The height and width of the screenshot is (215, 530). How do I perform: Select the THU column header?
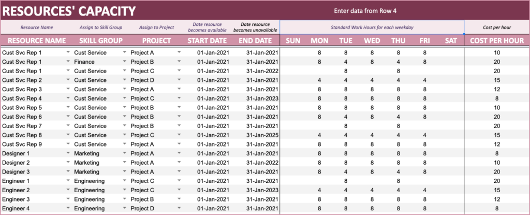pos(399,40)
